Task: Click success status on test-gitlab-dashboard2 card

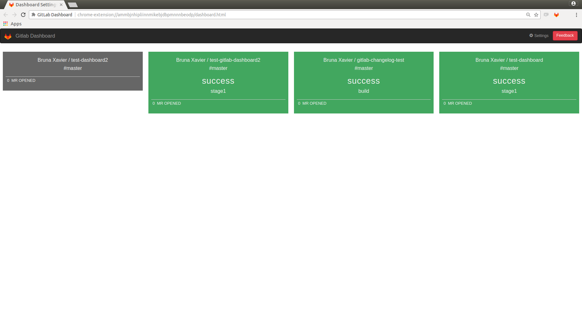Action: pyautogui.click(x=218, y=81)
